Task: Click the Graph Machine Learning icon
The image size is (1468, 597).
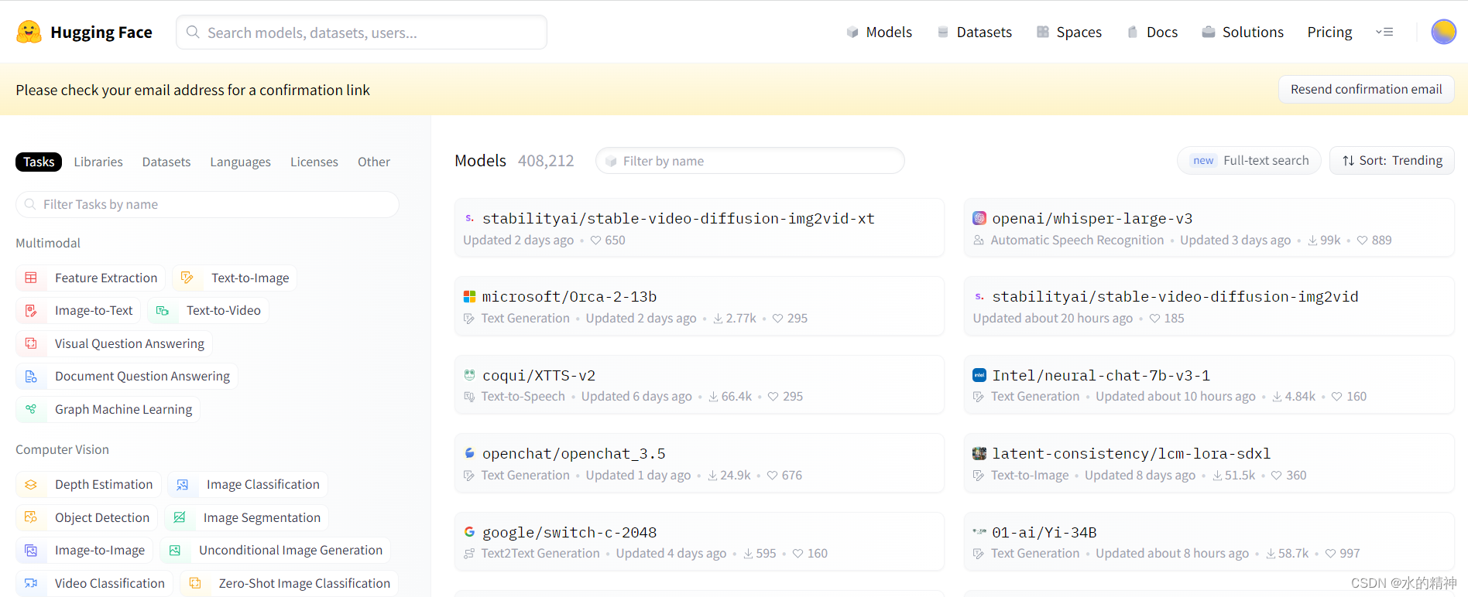Action: [x=31, y=409]
